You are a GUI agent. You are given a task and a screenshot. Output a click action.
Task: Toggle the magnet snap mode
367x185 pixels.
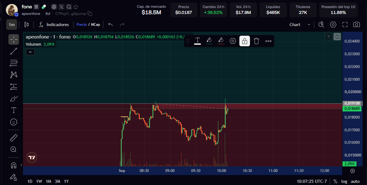coord(14,165)
